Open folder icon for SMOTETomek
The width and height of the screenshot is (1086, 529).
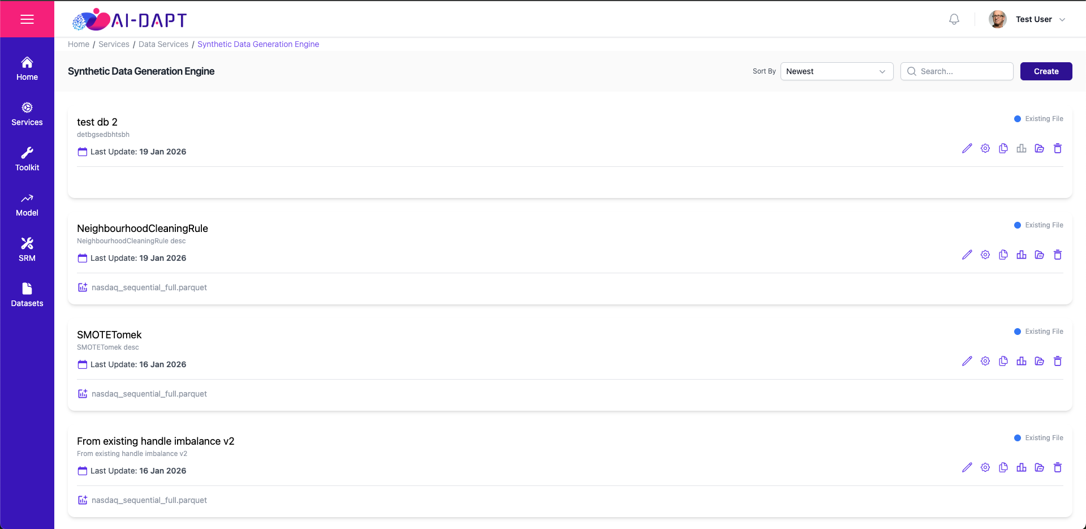[1040, 361]
